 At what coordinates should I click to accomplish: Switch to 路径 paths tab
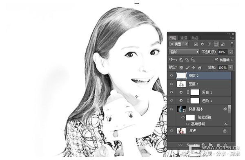pyautogui.click(x=195, y=38)
